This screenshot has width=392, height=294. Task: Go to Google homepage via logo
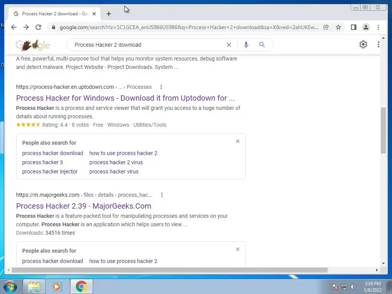click(x=33, y=45)
